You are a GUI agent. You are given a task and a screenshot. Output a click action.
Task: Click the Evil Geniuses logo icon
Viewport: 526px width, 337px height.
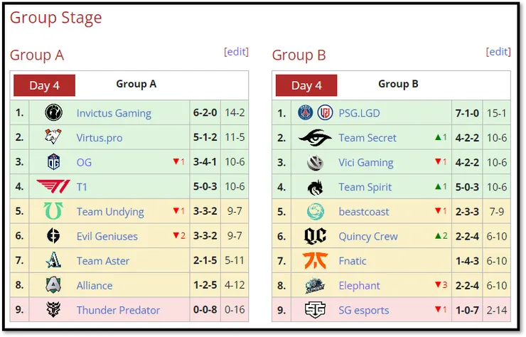click(53, 236)
